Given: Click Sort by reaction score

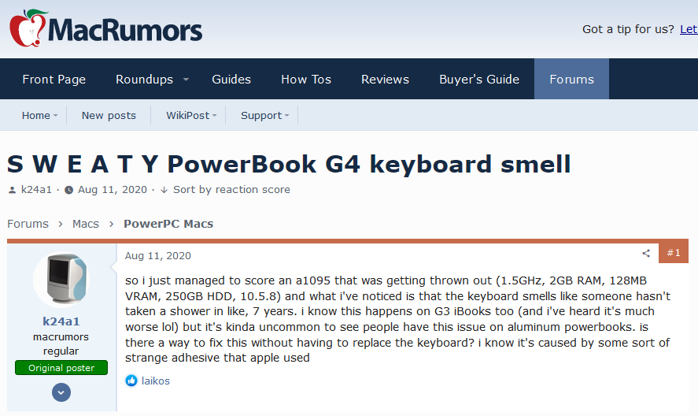Looking at the screenshot, I should pos(231,190).
